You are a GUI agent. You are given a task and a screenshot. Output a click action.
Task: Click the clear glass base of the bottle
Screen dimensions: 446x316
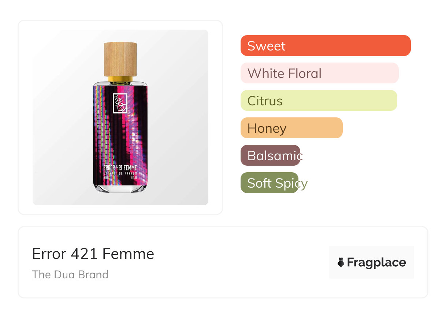coord(120,188)
